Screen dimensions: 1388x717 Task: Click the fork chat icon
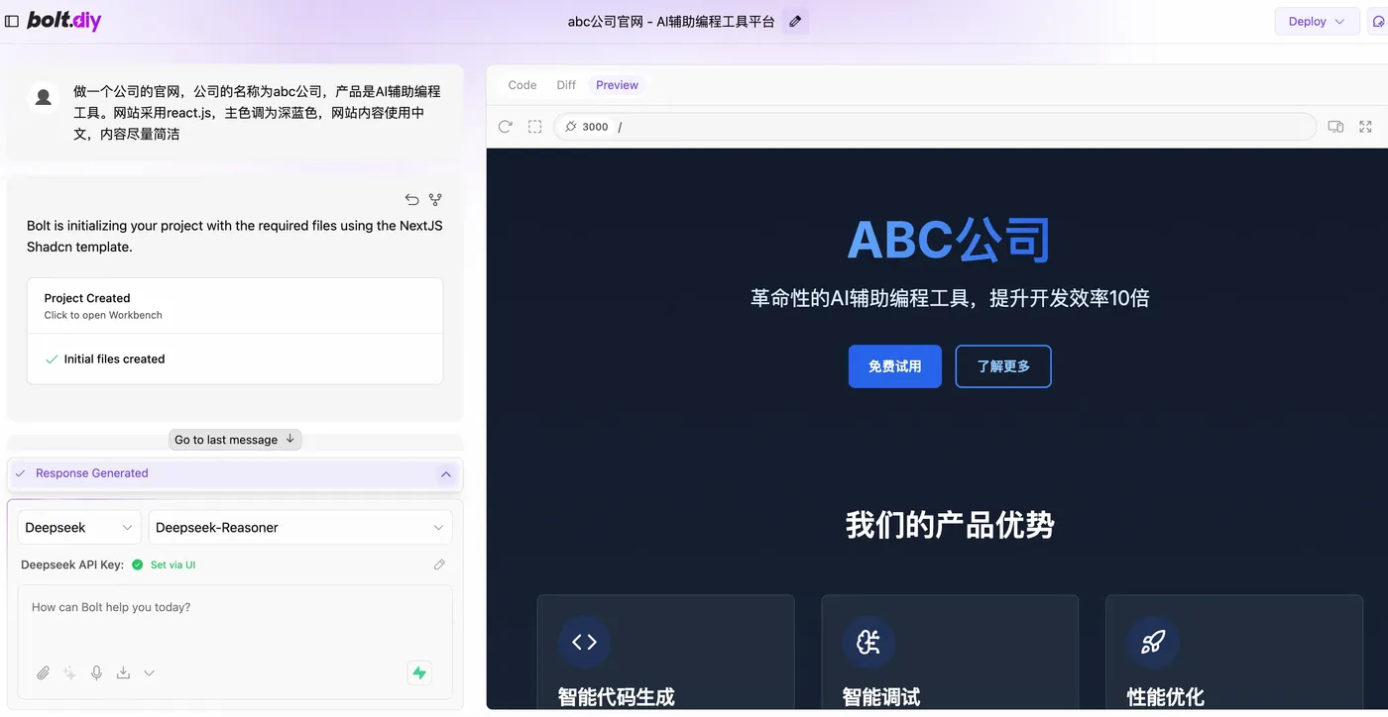click(435, 199)
